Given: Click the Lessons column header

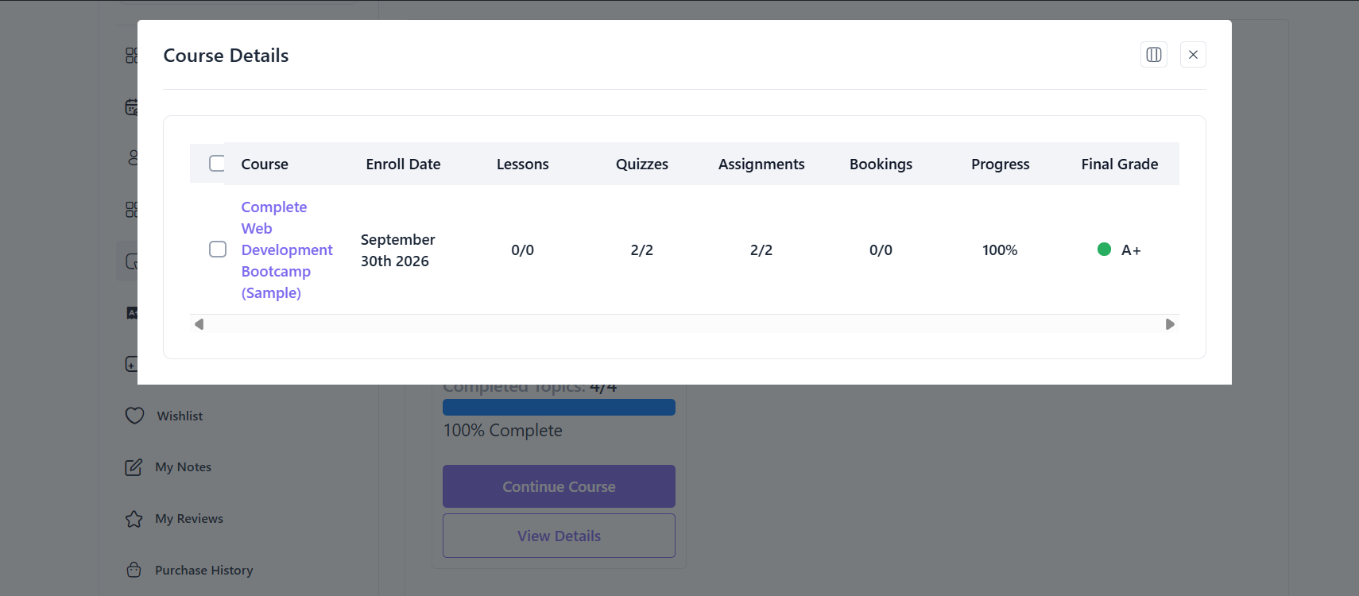Looking at the screenshot, I should (522, 164).
